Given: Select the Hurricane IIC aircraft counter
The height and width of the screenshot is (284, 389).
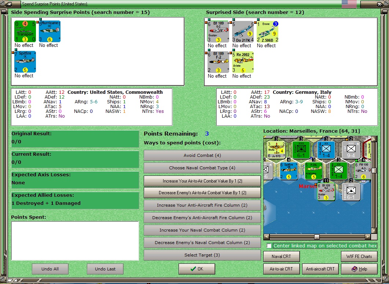Looking at the screenshot, I should (x=49, y=31).
